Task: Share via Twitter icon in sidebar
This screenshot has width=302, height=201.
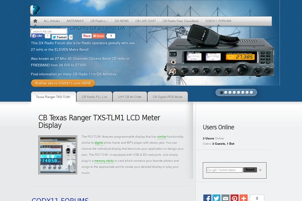Action: (x=216, y=197)
